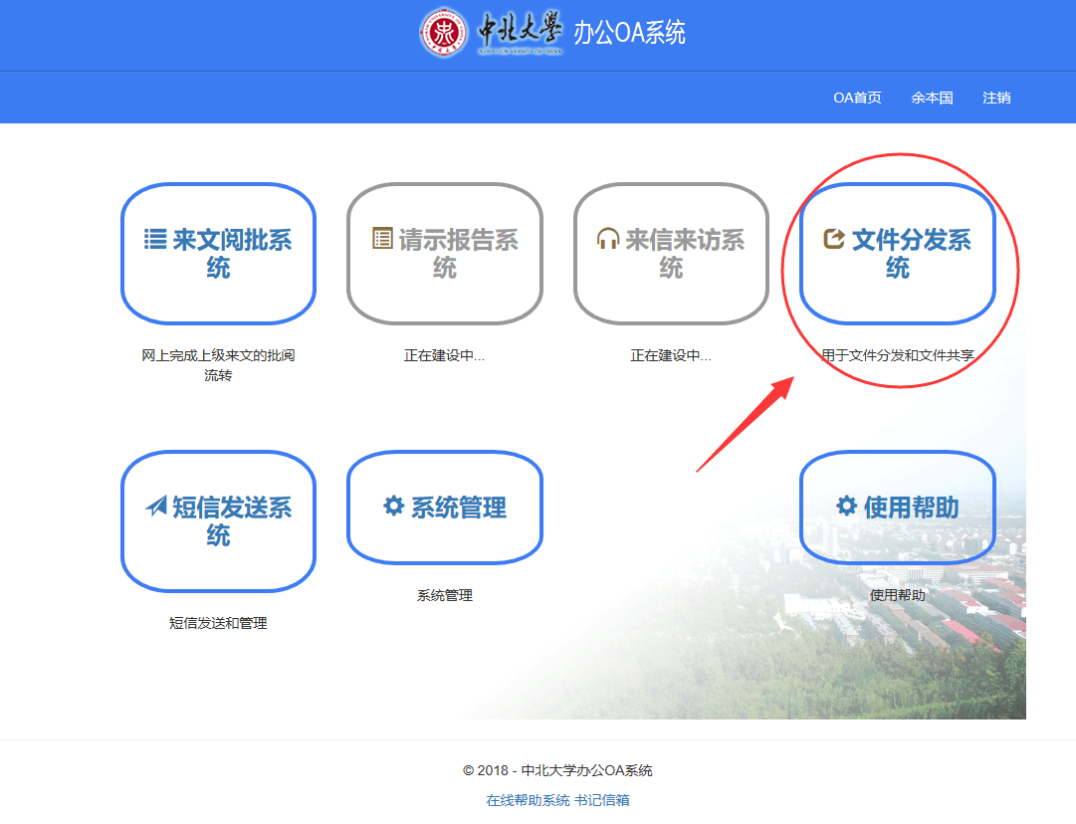Click the 在线帮助系统 footer link

coord(528,800)
